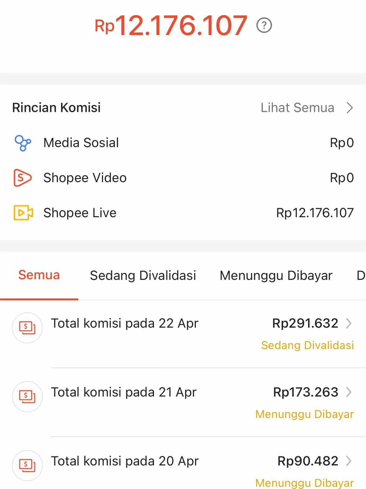This screenshot has width=366, height=489.
Task: Switch to Sedang Divalidasi tab
Action: [x=143, y=276]
